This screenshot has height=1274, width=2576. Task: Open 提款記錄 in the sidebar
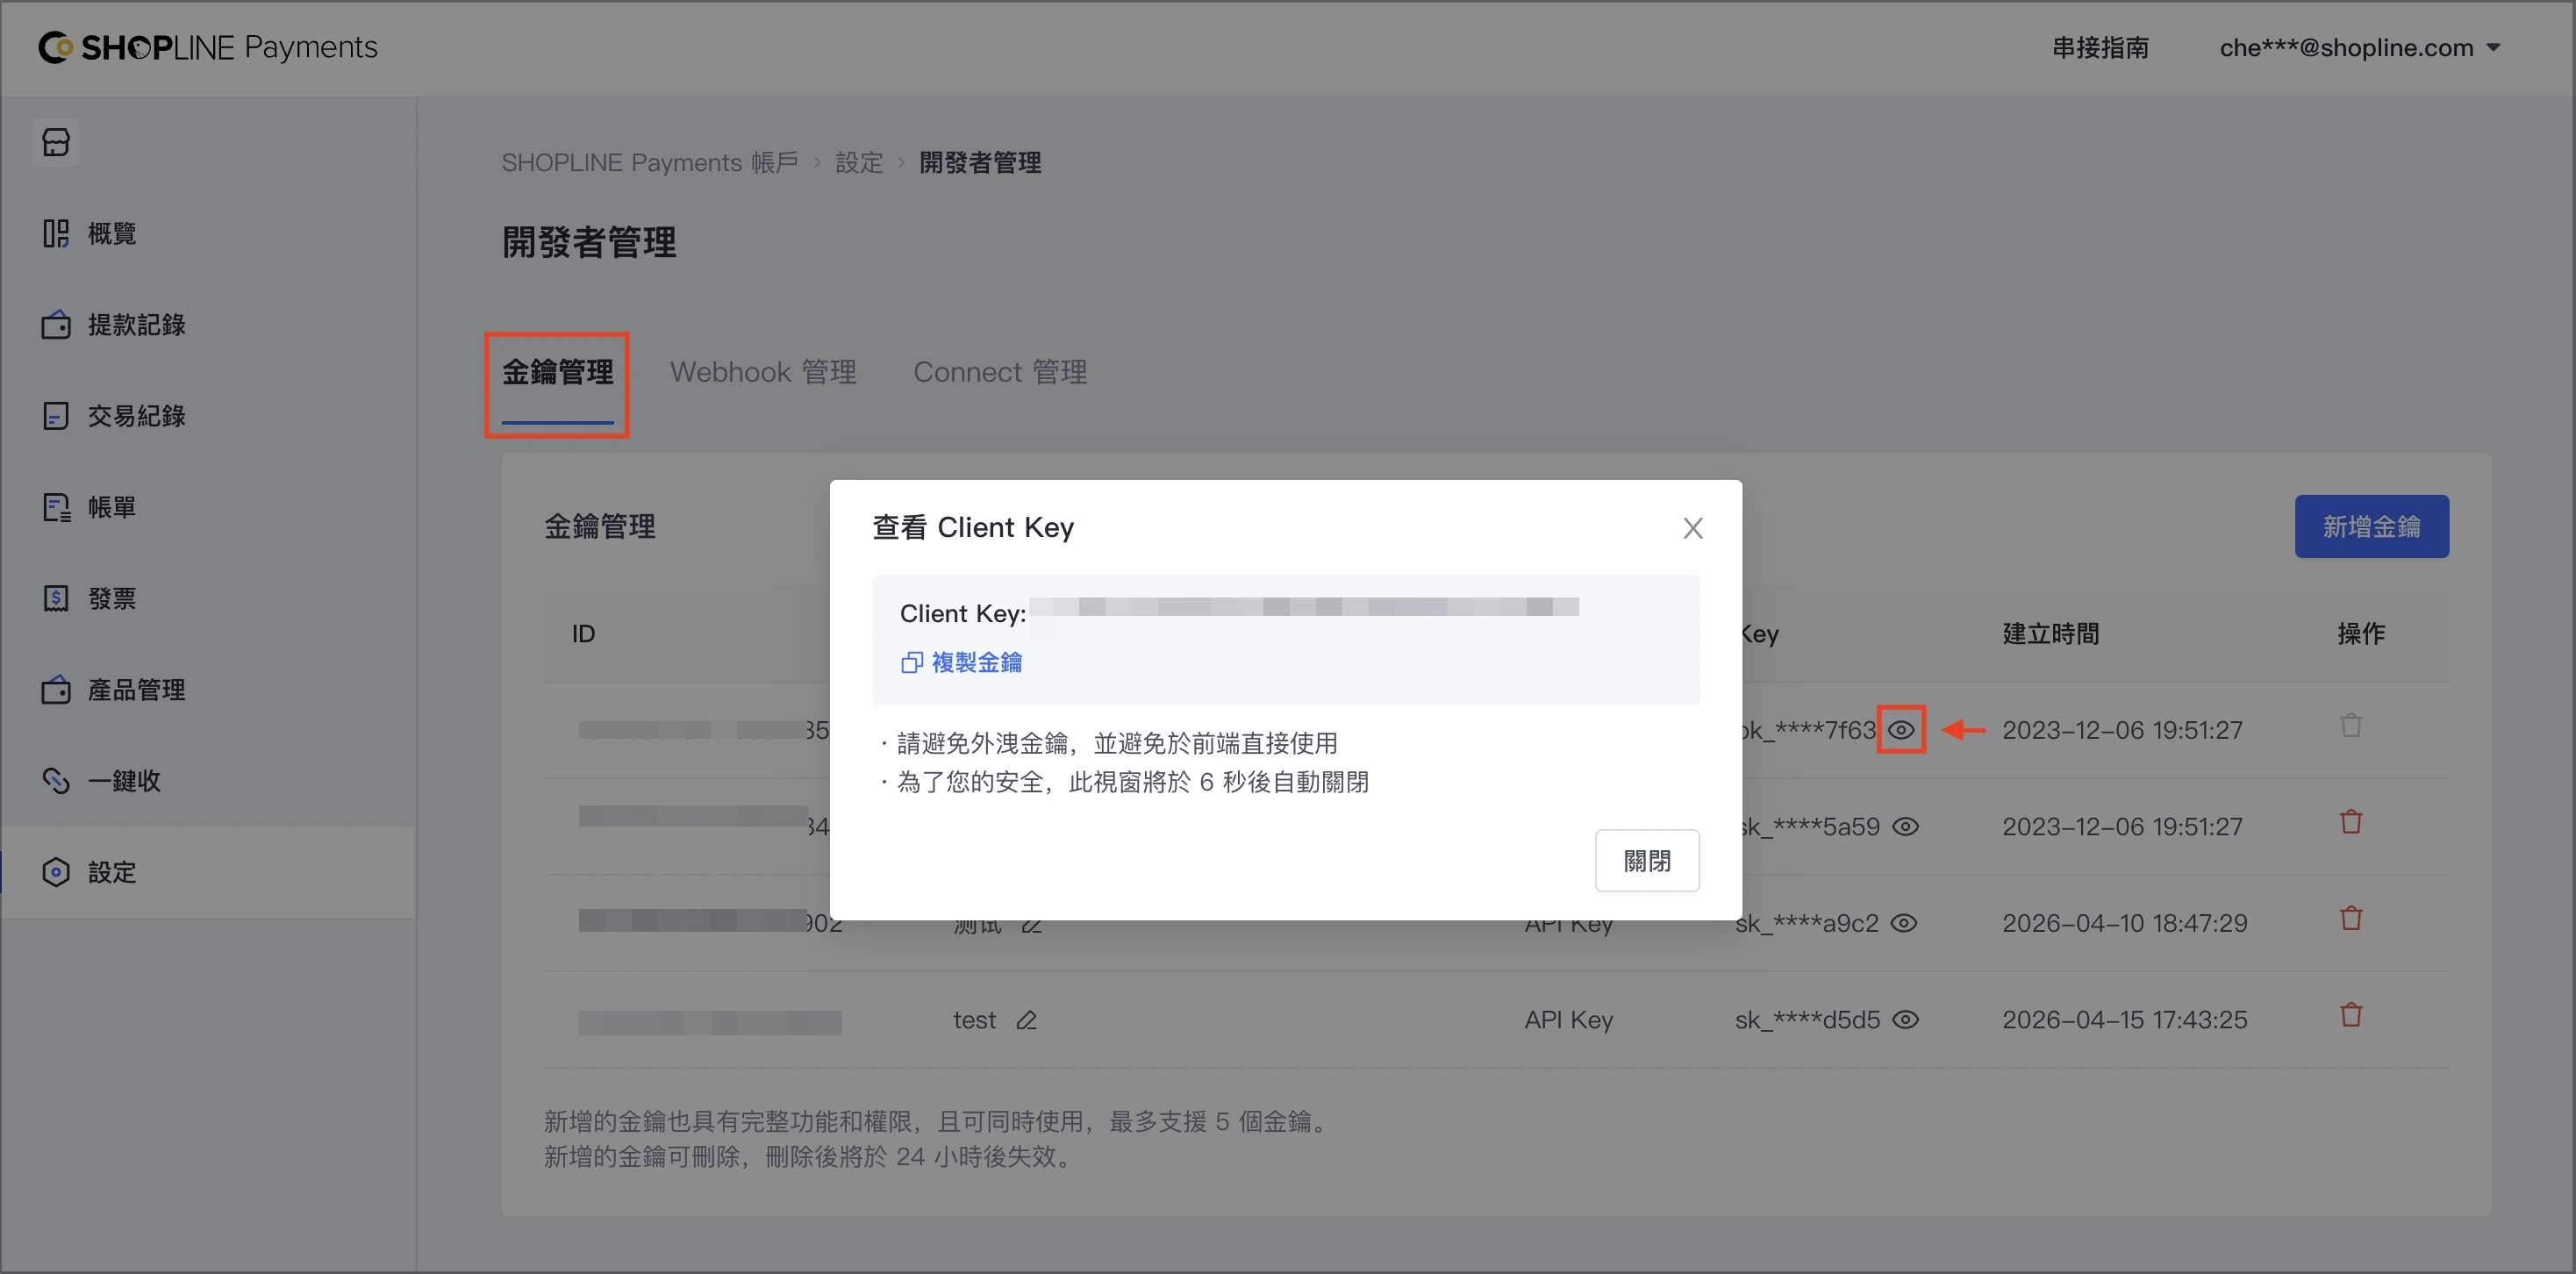[208, 325]
